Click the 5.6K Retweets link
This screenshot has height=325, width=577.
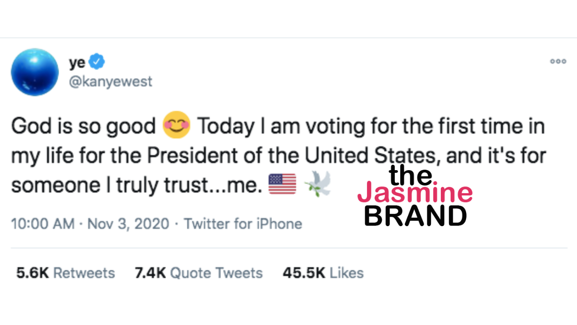tap(65, 273)
